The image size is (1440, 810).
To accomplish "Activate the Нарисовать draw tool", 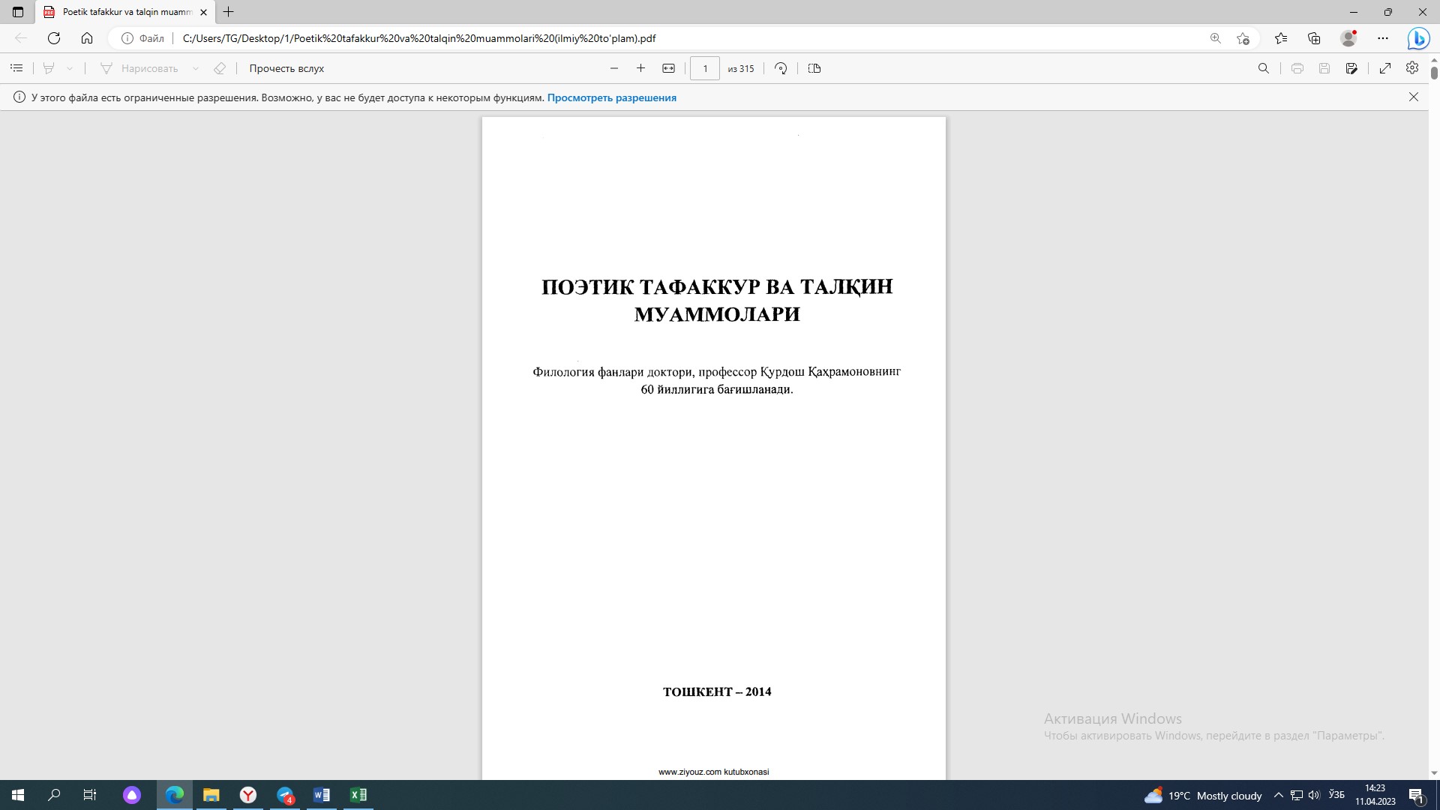I will tap(139, 68).
